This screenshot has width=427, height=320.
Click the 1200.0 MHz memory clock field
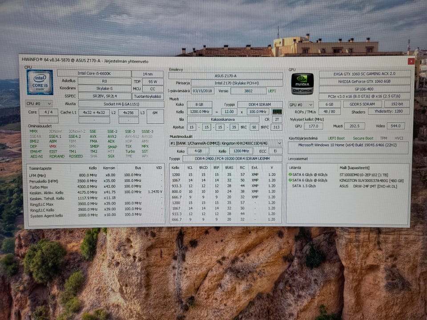(200, 112)
